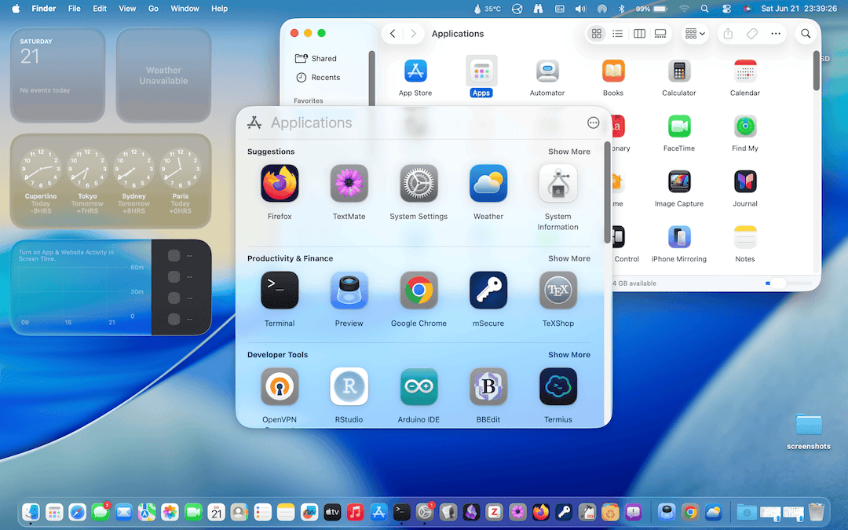This screenshot has width=848, height=530.
Task: Click Show More for Developer Tools
Action: [x=569, y=355]
